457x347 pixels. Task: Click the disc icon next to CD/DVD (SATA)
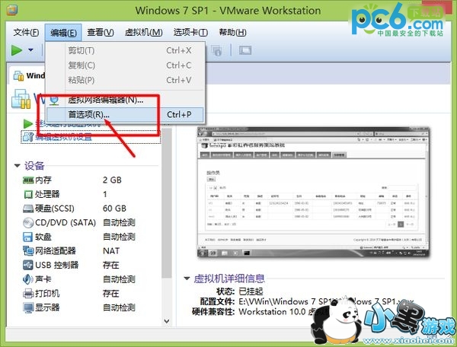28,223
